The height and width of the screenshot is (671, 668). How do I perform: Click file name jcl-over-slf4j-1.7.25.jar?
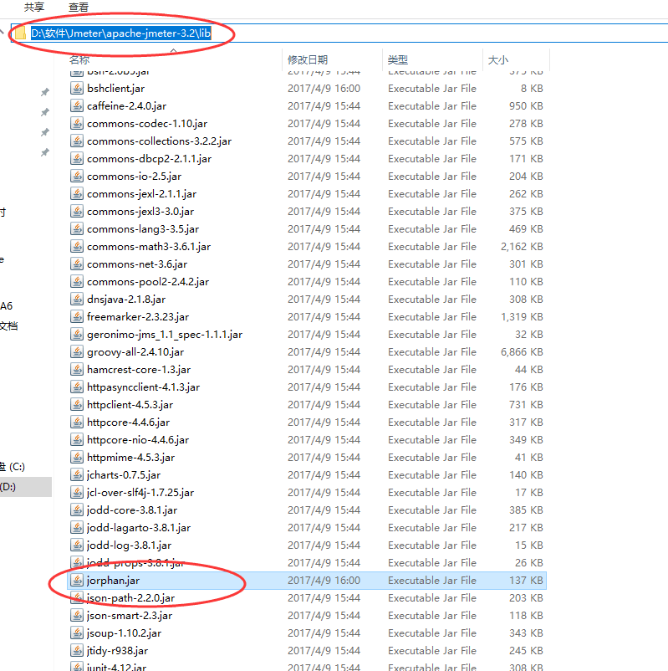(x=140, y=493)
